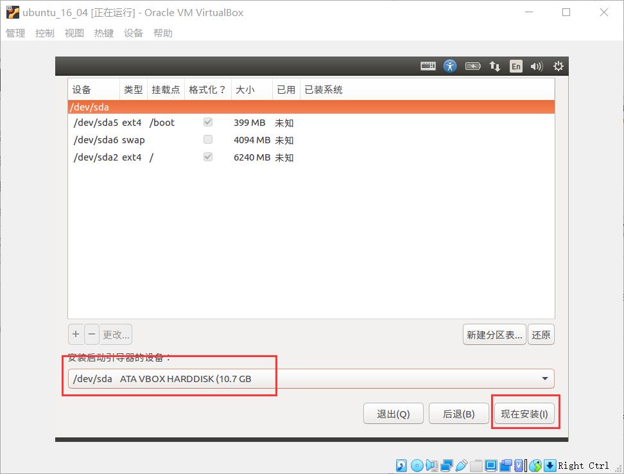Click the 更改... button

(x=116, y=335)
